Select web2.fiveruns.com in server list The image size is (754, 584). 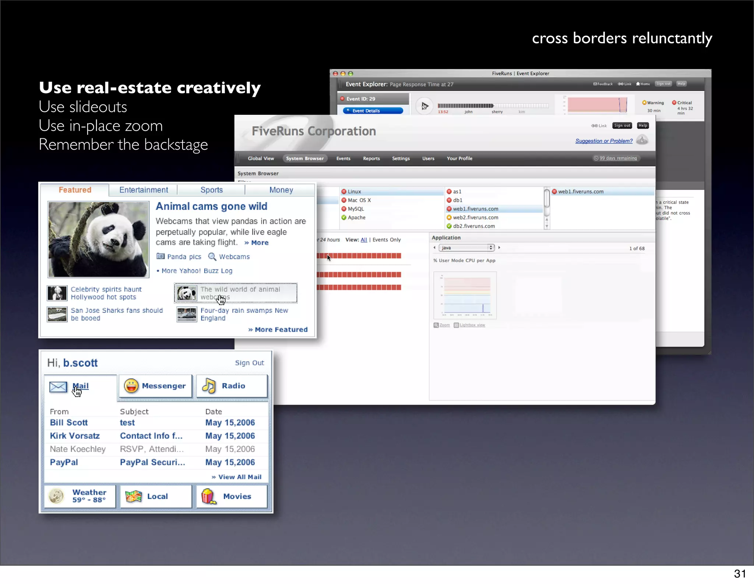coord(475,217)
